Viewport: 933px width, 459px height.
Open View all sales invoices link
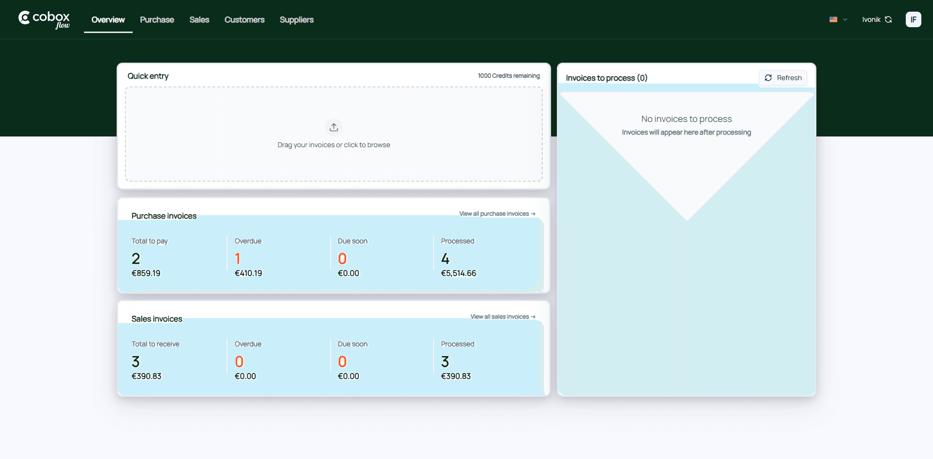point(502,316)
